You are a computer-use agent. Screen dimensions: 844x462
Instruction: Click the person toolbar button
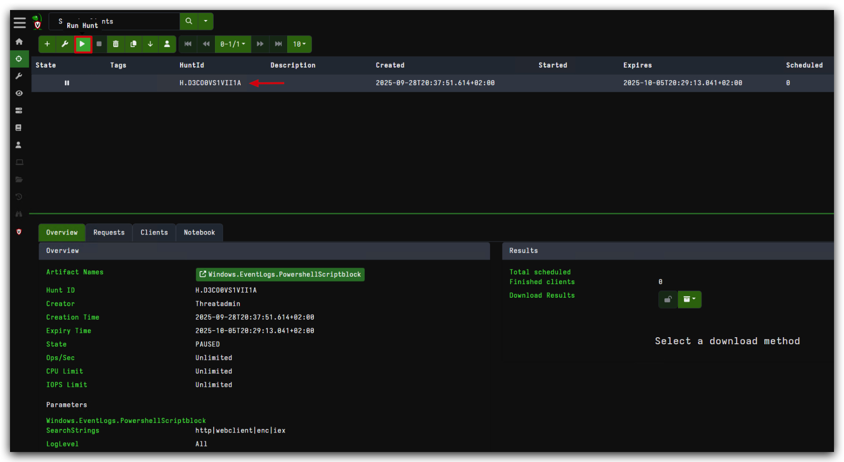click(167, 44)
